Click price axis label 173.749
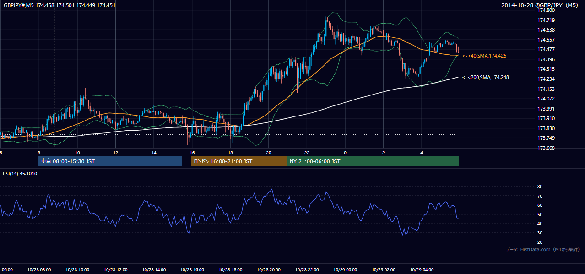Image resolution: width=585 pixels, height=274 pixels. 546,138
